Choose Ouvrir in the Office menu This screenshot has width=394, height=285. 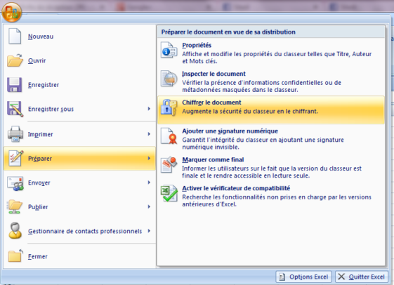point(79,60)
